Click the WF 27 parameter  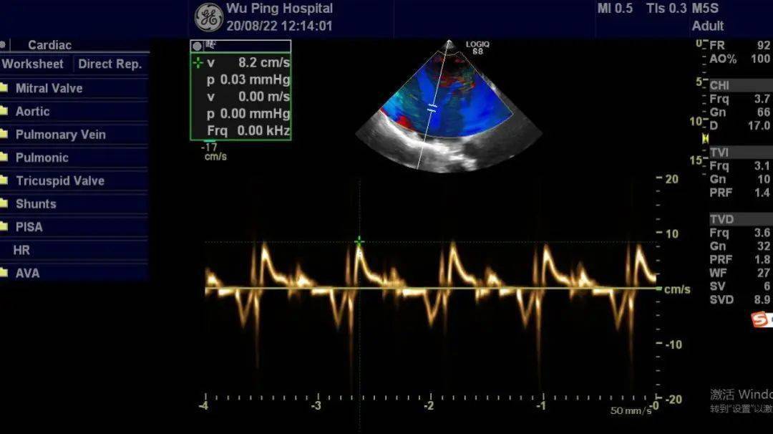pos(740,273)
